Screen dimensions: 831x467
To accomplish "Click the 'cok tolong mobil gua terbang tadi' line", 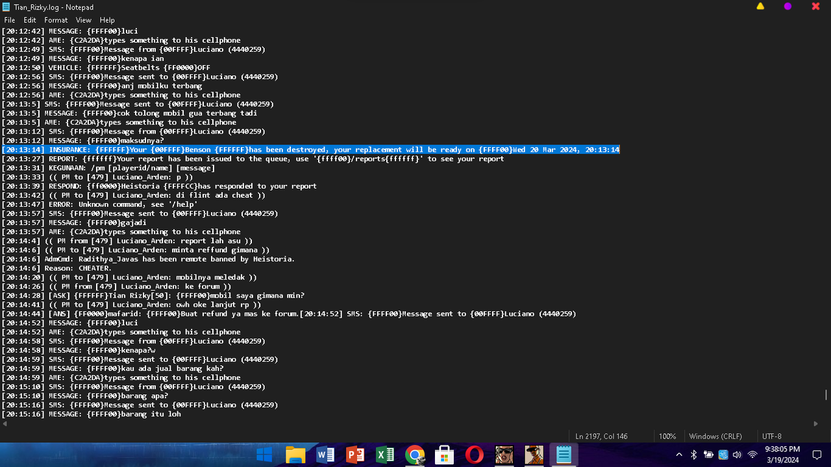I will pos(129,113).
